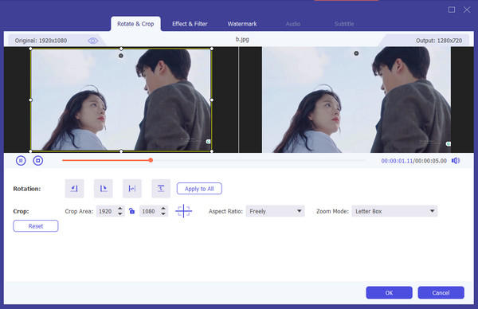Image resolution: width=478 pixels, height=309 pixels.
Task: Click Apply to All button
Action: 199,189
